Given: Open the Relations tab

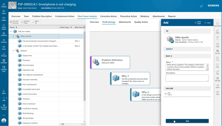Looking at the screenshot, I should pos(145,16).
